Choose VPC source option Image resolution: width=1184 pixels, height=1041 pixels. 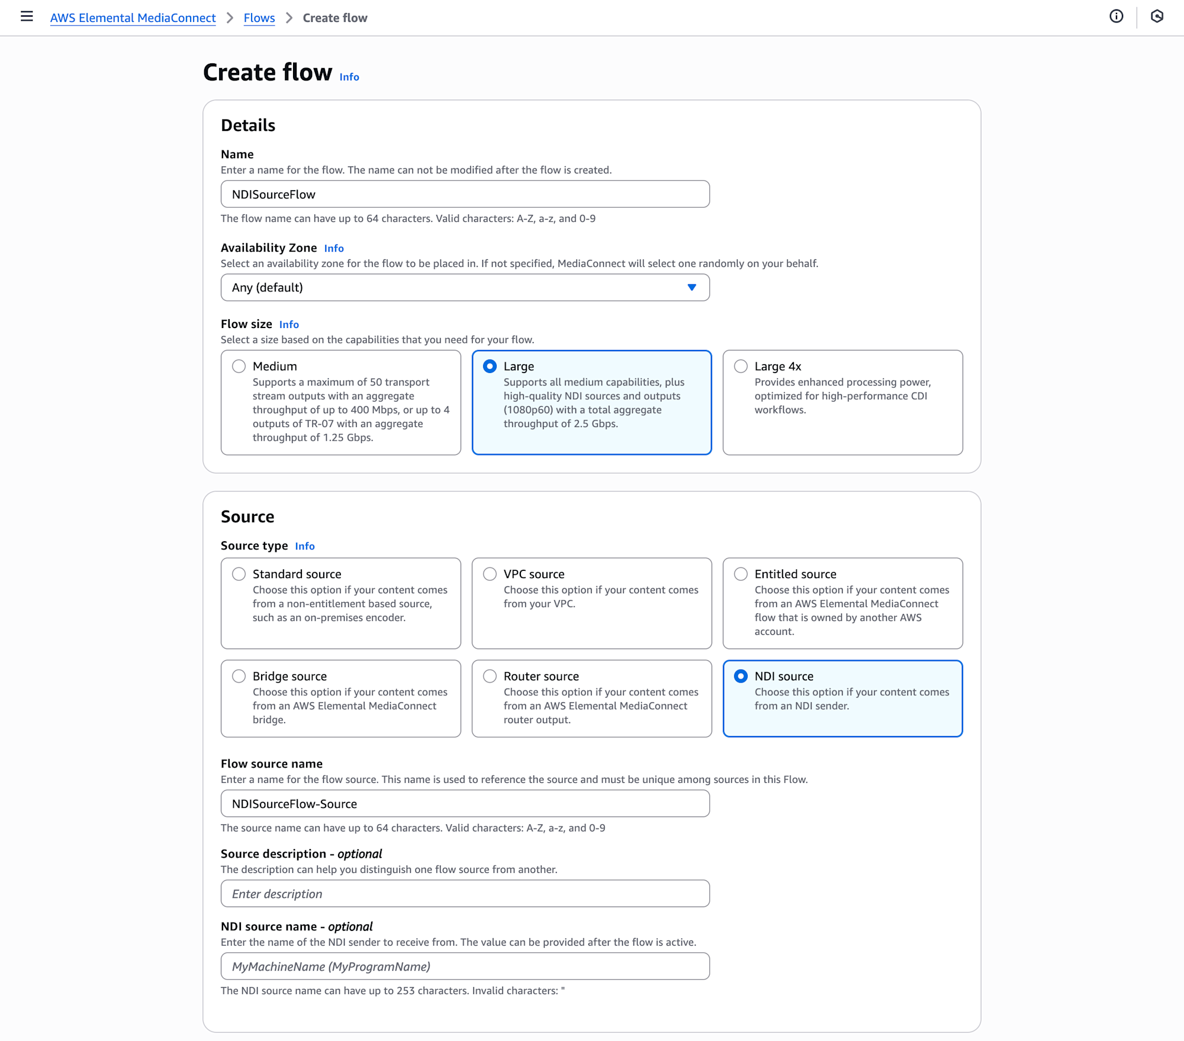490,574
